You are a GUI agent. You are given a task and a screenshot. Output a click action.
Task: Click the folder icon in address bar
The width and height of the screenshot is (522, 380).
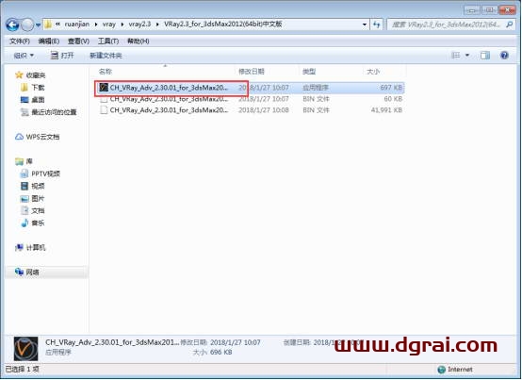click(48, 25)
